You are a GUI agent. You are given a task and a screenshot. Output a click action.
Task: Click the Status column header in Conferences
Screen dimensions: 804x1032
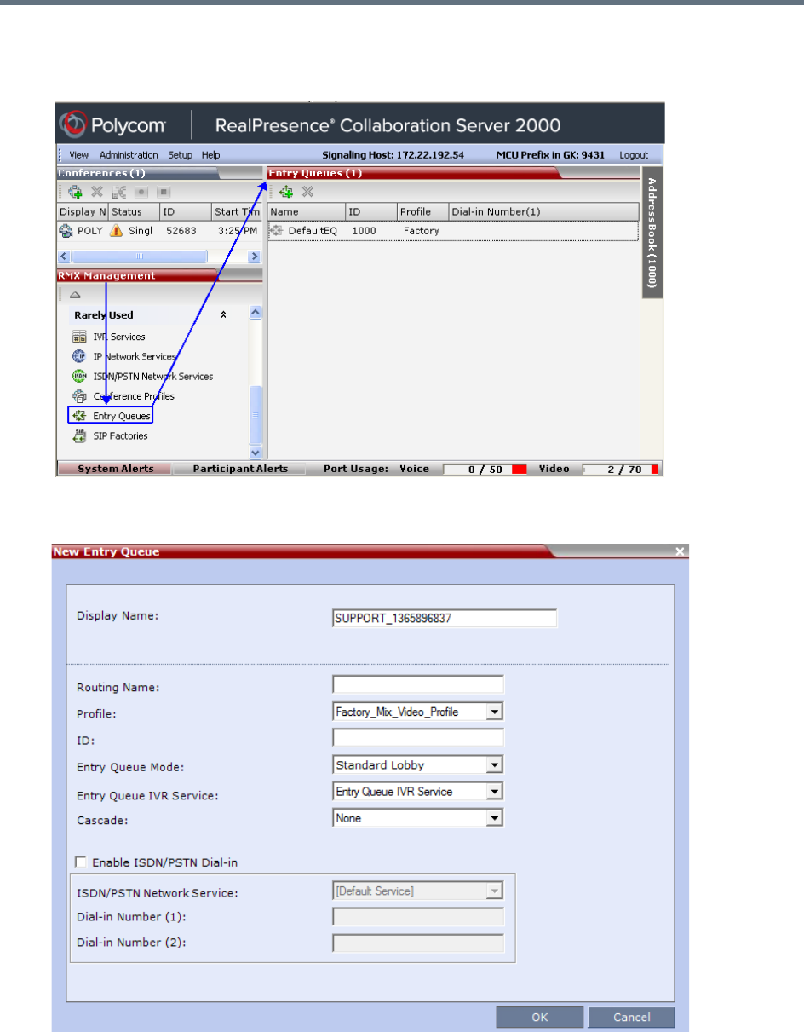[x=134, y=211]
